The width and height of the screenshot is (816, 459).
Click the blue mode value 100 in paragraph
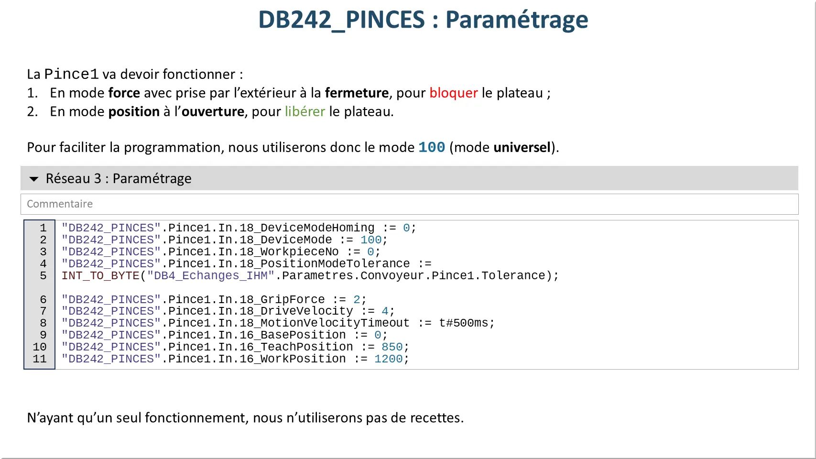[432, 147]
